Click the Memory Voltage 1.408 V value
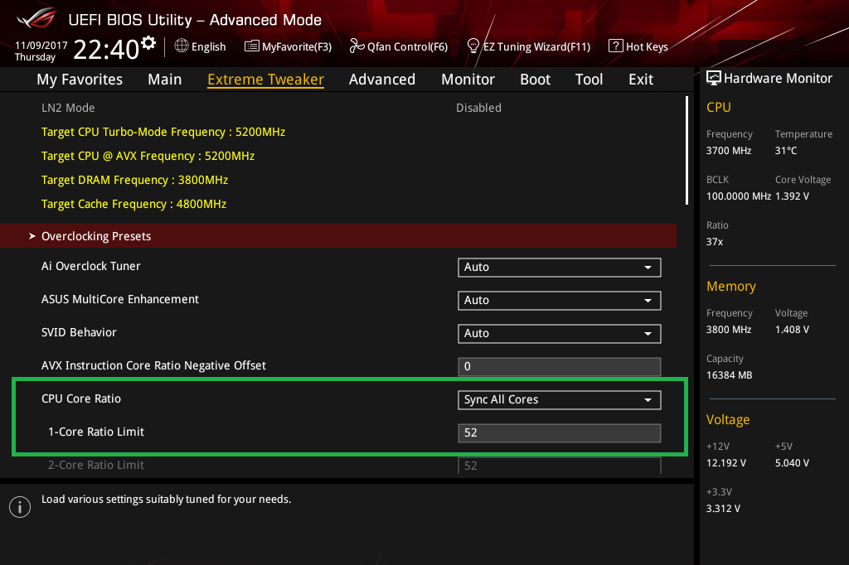This screenshot has width=849, height=565. pos(792,330)
